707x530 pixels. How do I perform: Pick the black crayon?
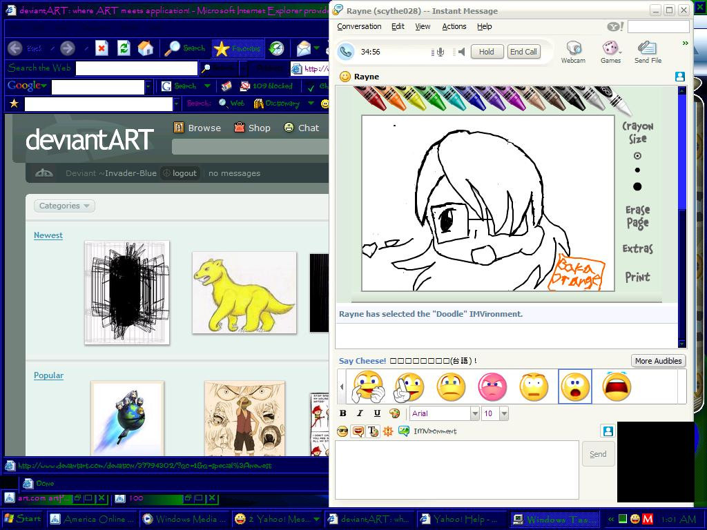571,97
